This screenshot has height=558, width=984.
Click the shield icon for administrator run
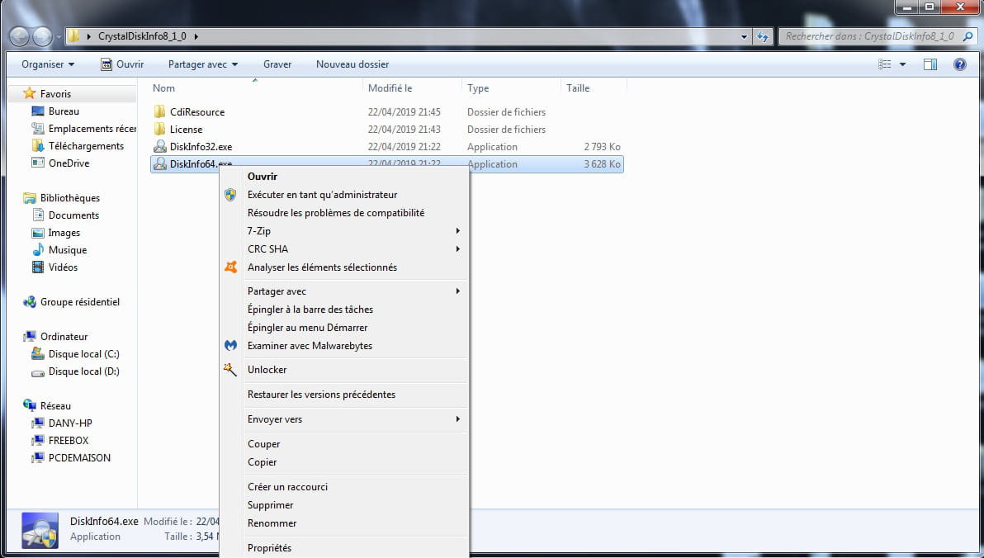[230, 195]
